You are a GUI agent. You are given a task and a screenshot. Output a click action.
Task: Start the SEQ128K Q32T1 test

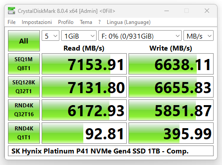click(x=24, y=87)
